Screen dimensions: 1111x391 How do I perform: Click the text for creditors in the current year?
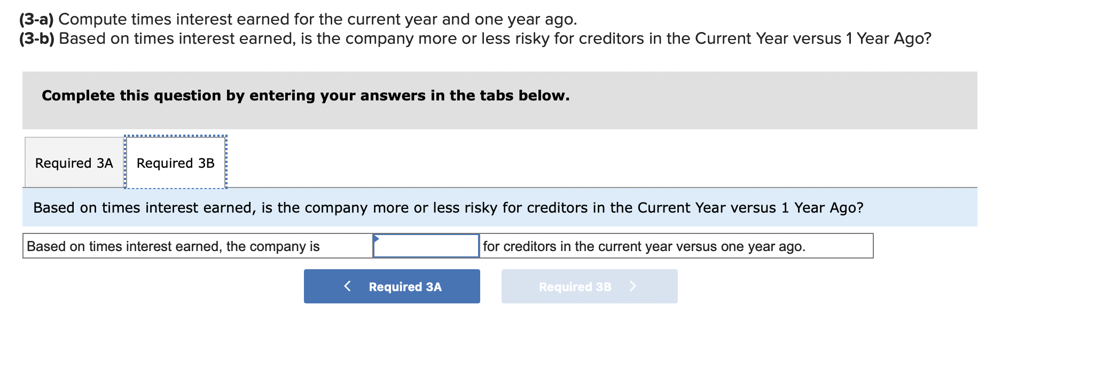(643, 246)
